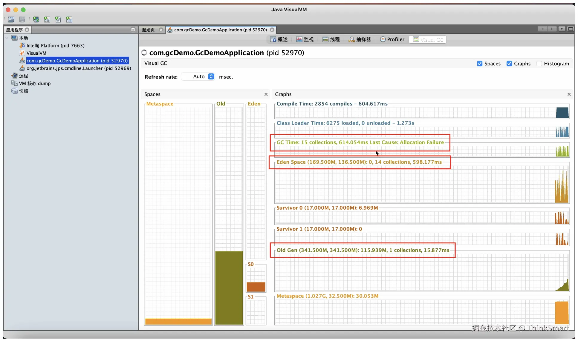This screenshot has height=341, width=578.
Task: Open the 起始页 start page tab
Action: click(149, 30)
